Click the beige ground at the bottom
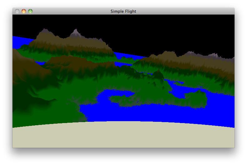The width and height of the screenshot is (247, 165). point(123,136)
